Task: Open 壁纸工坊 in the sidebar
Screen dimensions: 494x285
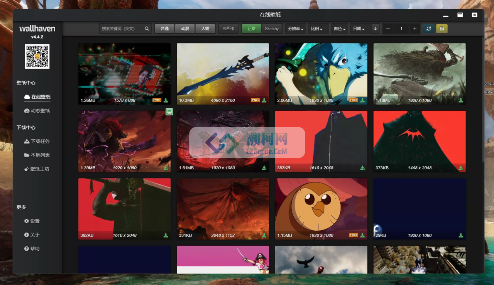Action: 37,169
